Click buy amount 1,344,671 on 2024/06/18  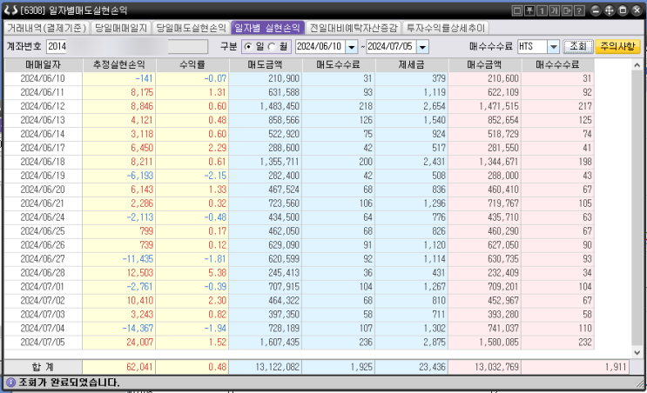[x=498, y=162]
